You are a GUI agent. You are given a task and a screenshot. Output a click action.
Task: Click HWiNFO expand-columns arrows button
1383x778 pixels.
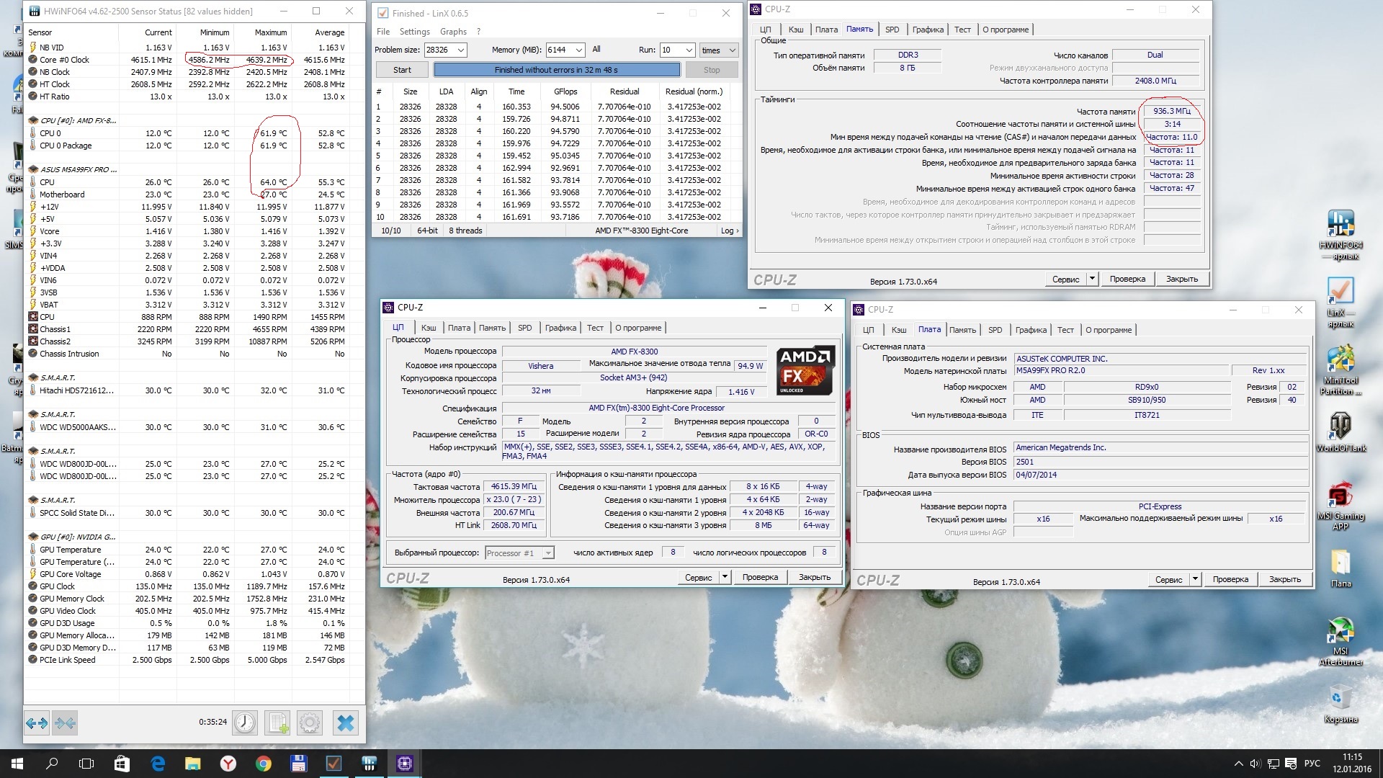pos(37,723)
